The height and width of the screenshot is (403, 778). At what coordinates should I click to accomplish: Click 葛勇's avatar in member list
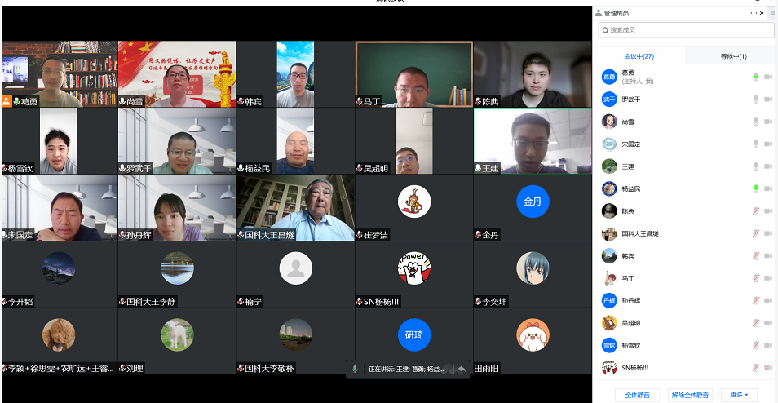[609, 77]
